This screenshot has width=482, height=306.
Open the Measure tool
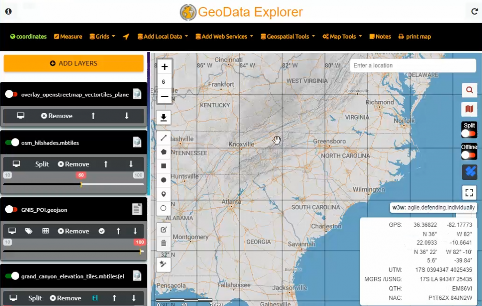(68, 37)
